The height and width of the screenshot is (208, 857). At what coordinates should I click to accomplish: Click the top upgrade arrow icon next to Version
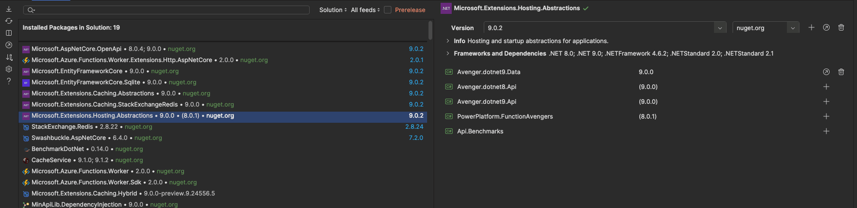coord(826,28)
